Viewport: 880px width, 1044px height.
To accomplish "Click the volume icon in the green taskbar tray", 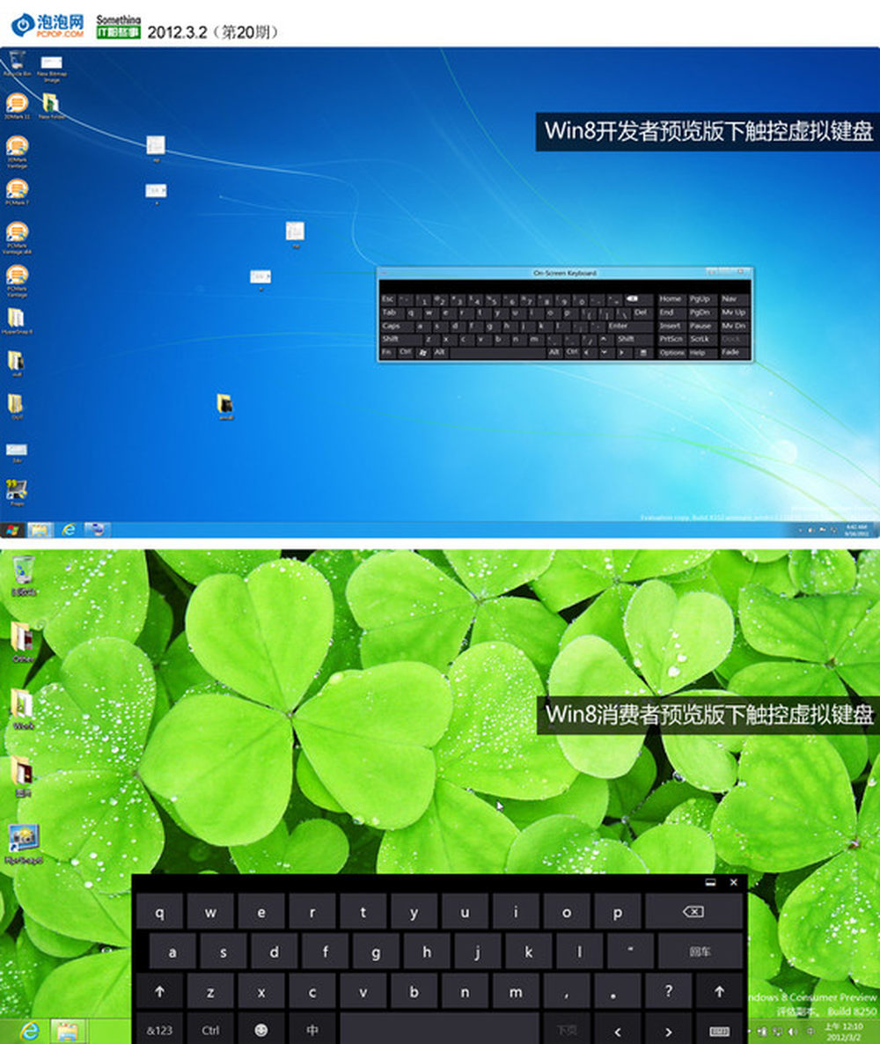I will pos(794,1032).
